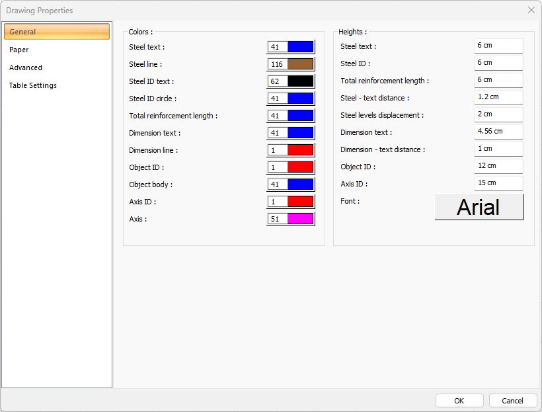Close the Drawing Properties dialog
542x412 pixels.
[x=531, y=10]
